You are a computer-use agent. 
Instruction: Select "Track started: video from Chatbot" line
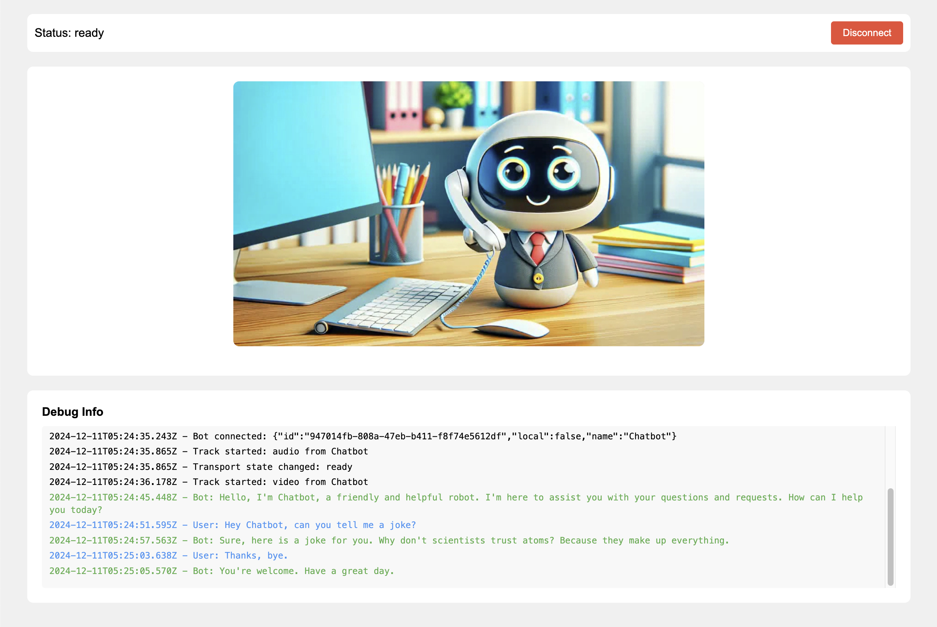[x=280, y=482]
